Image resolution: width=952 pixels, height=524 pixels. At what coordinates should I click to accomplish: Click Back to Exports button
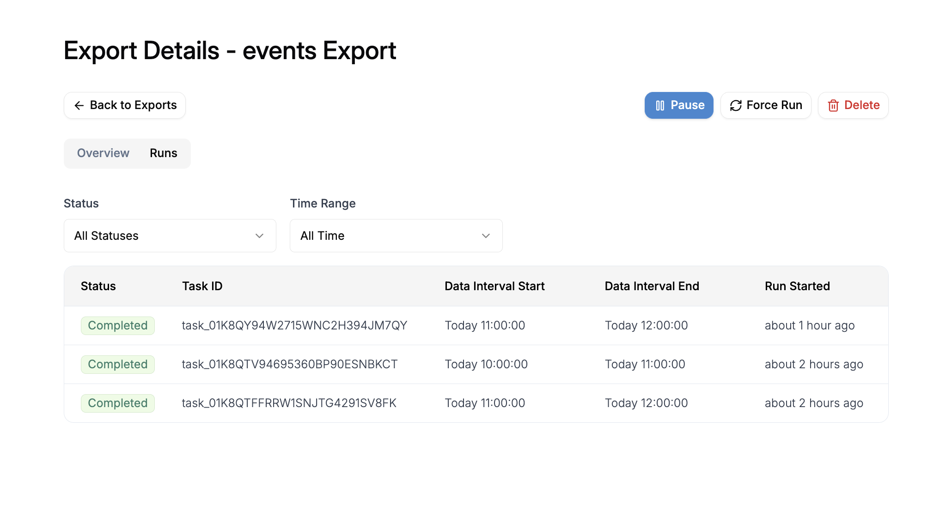click(125, 105)
